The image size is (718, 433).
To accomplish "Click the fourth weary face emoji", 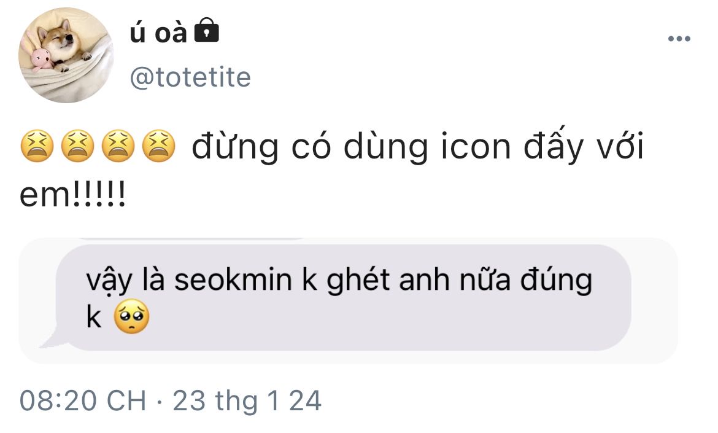I will 159,147.
